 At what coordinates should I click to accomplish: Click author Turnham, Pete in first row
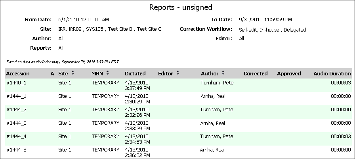217,83
